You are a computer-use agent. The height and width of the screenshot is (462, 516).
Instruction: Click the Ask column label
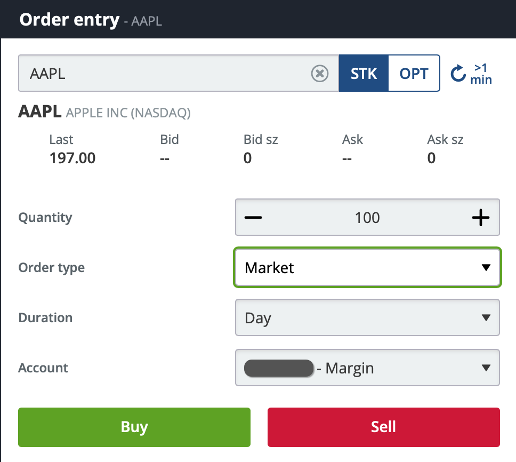point(352,140)
